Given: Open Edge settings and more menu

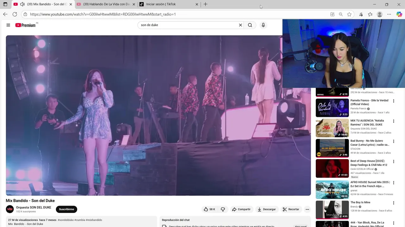Looking at the screenshot, I should point(389,14).
